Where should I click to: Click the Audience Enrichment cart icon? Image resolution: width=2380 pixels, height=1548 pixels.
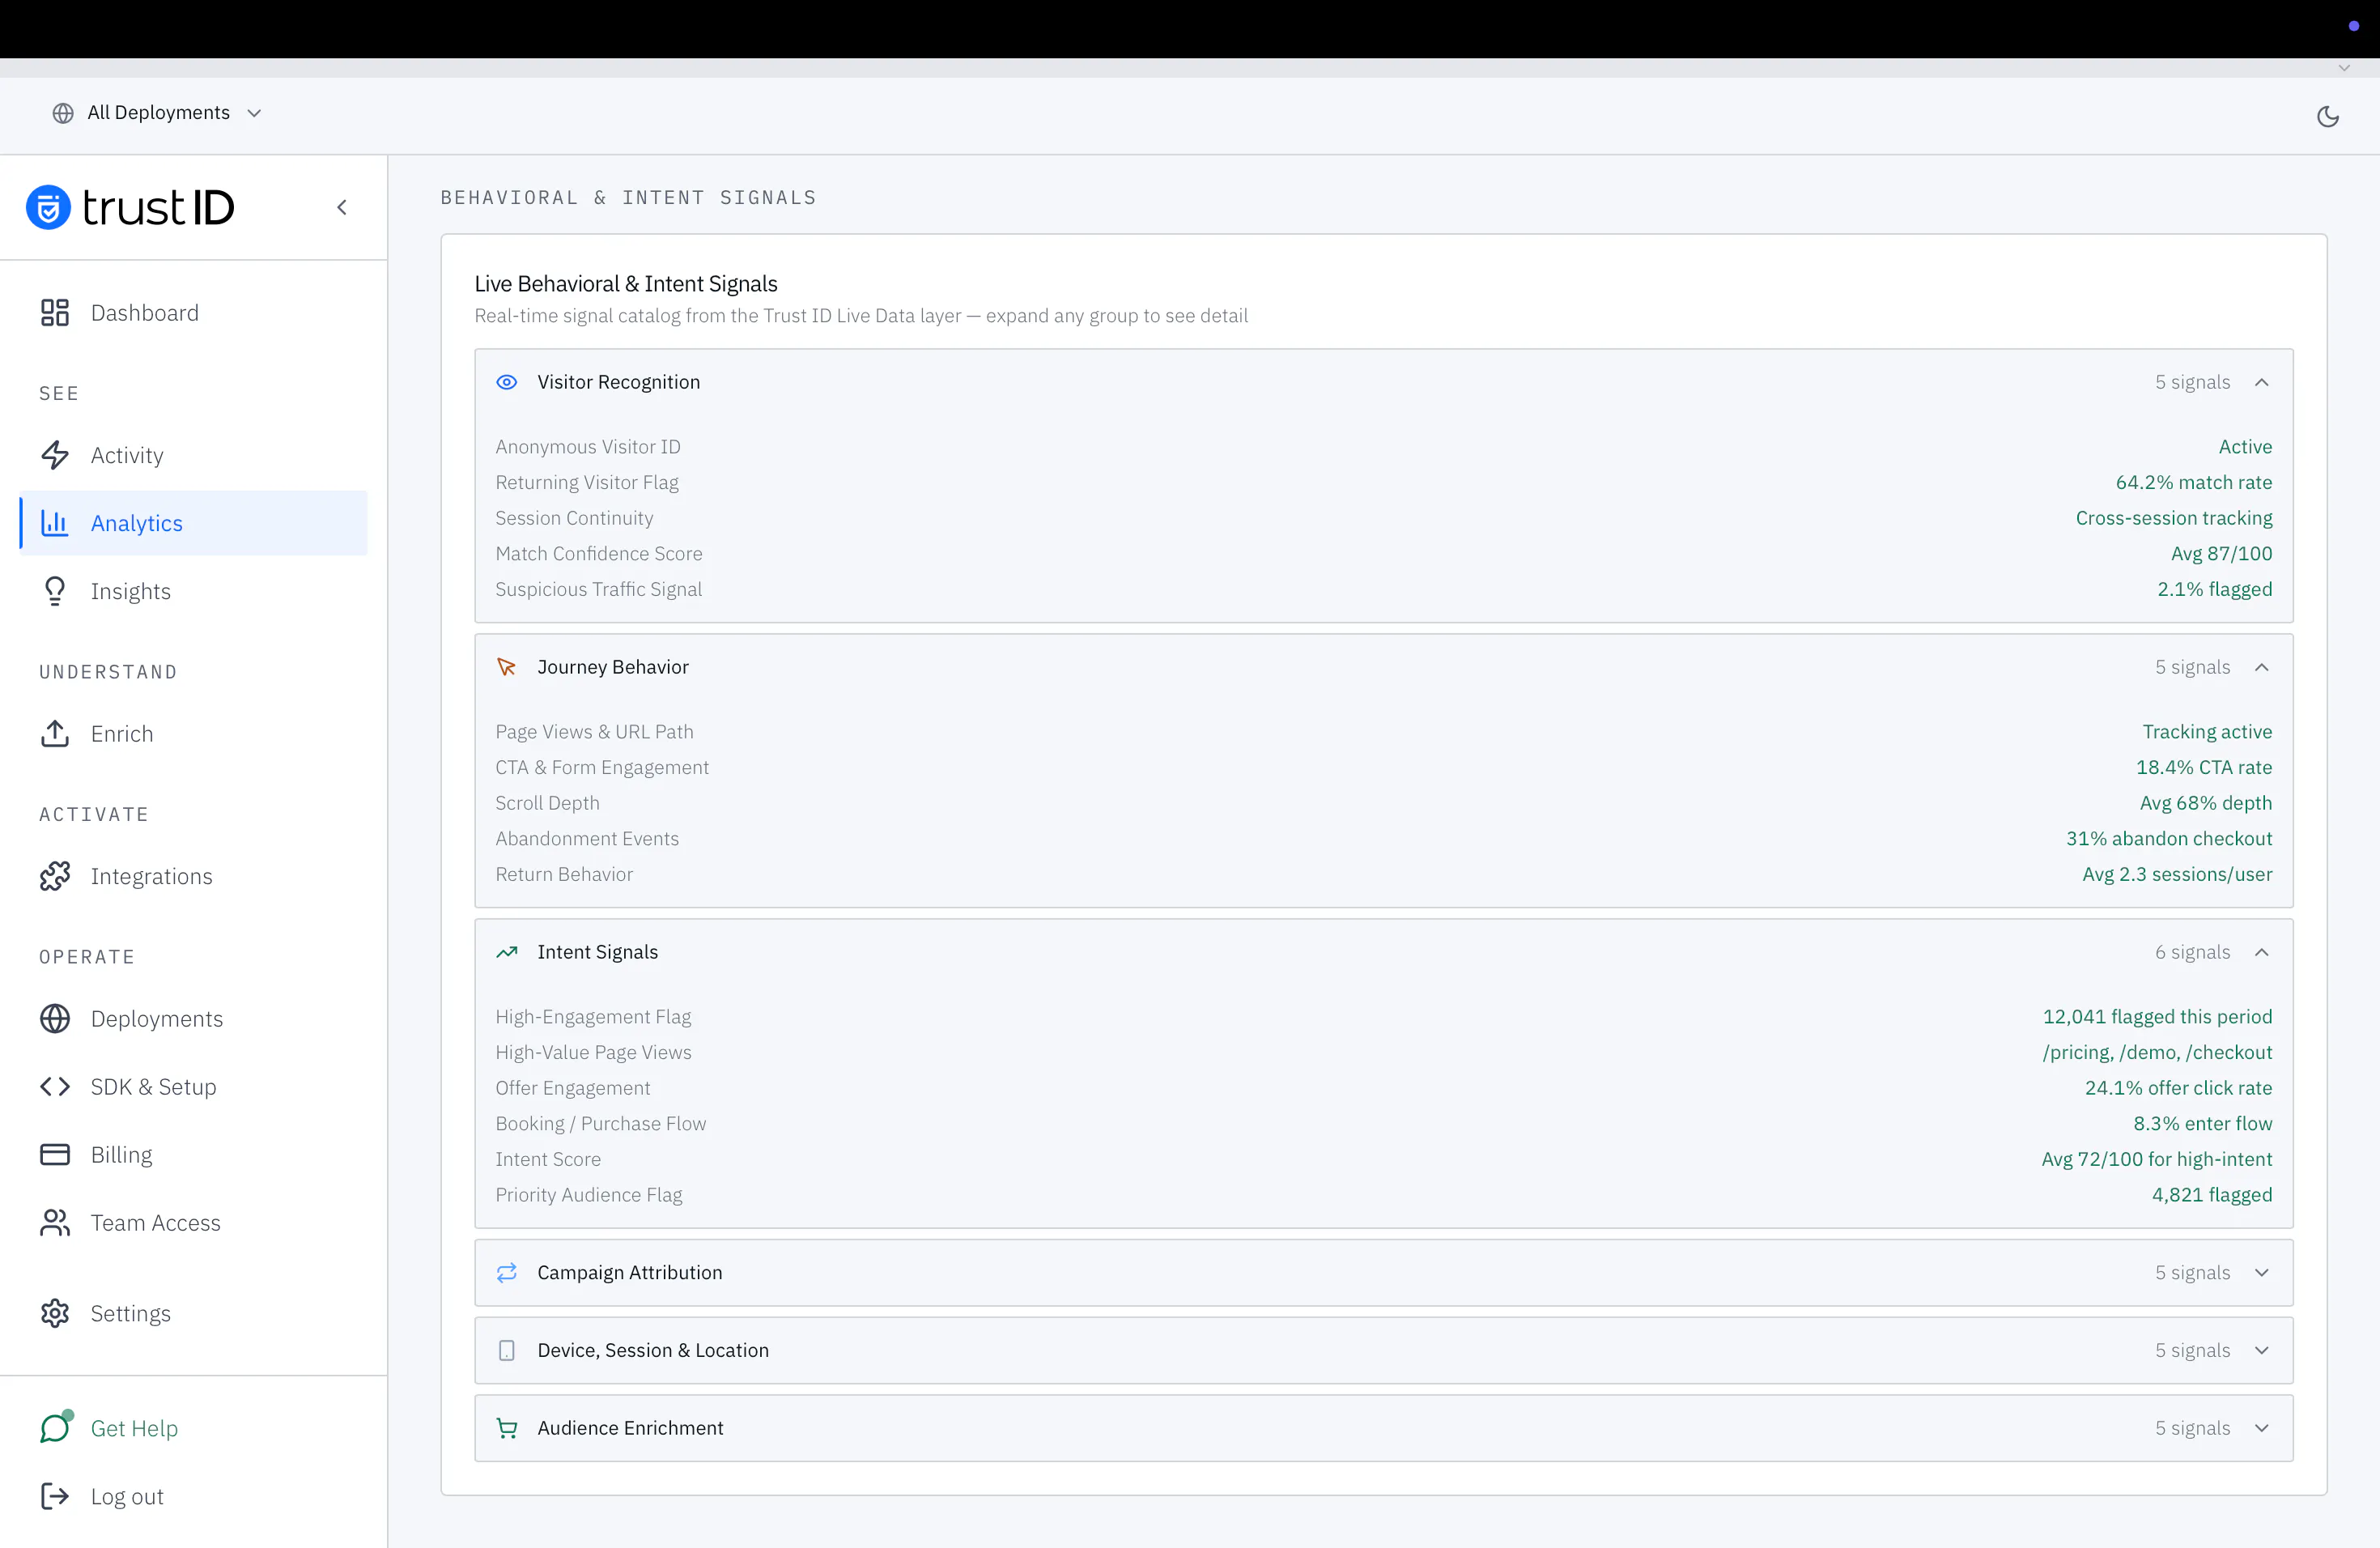tap(507, 1428)
